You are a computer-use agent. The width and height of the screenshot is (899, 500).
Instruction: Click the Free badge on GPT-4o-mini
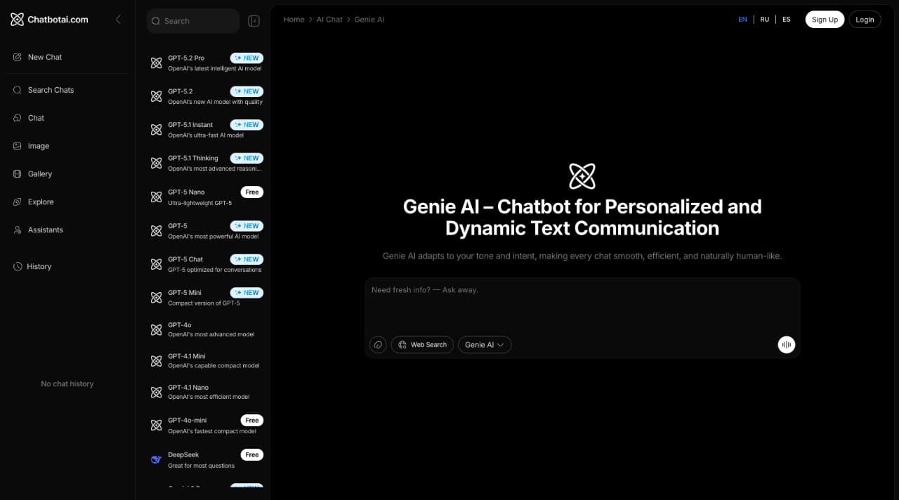[252, 420]
